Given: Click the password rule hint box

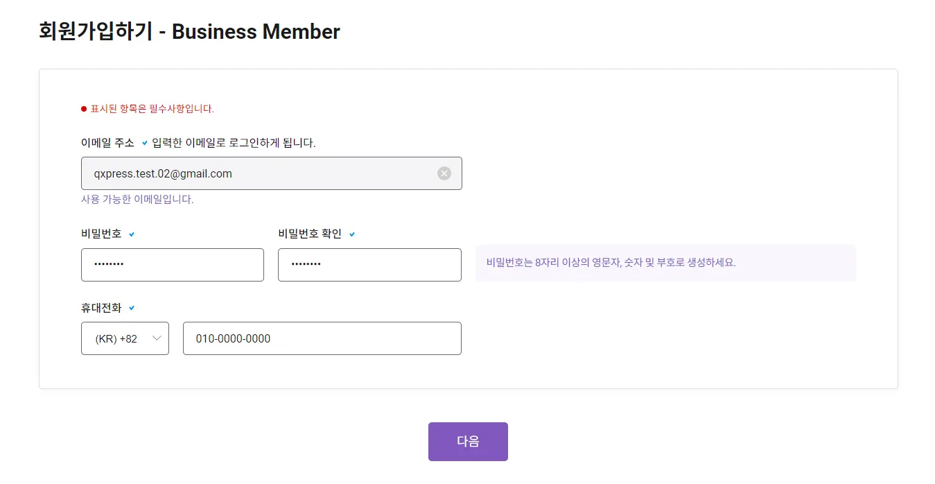Looking at the screenshot, I should (665, 263).
